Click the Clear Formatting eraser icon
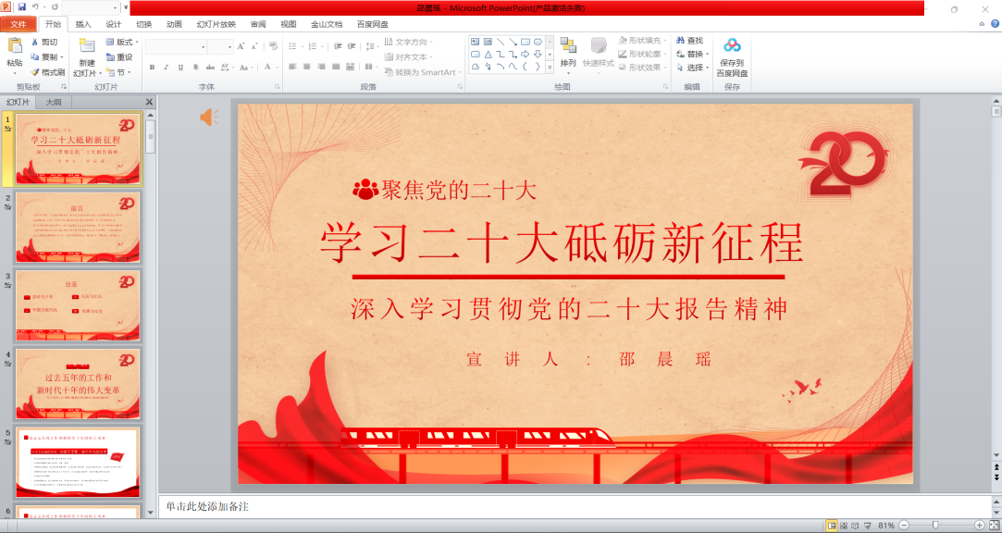Viewport: 1002px width, 533px height. [x=274, y=46]
